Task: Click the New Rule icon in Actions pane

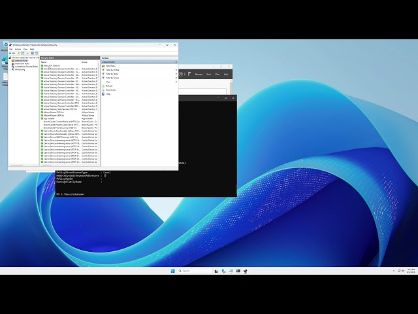Action: point(103,65)
